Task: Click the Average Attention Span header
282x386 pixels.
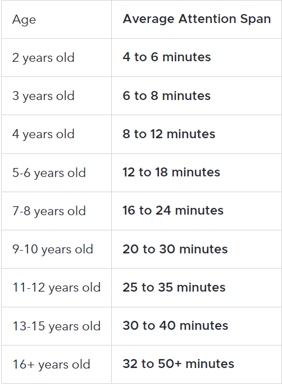Action: [197, 19]
